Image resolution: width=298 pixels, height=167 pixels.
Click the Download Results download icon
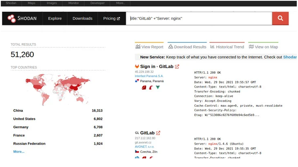point(171,47)
